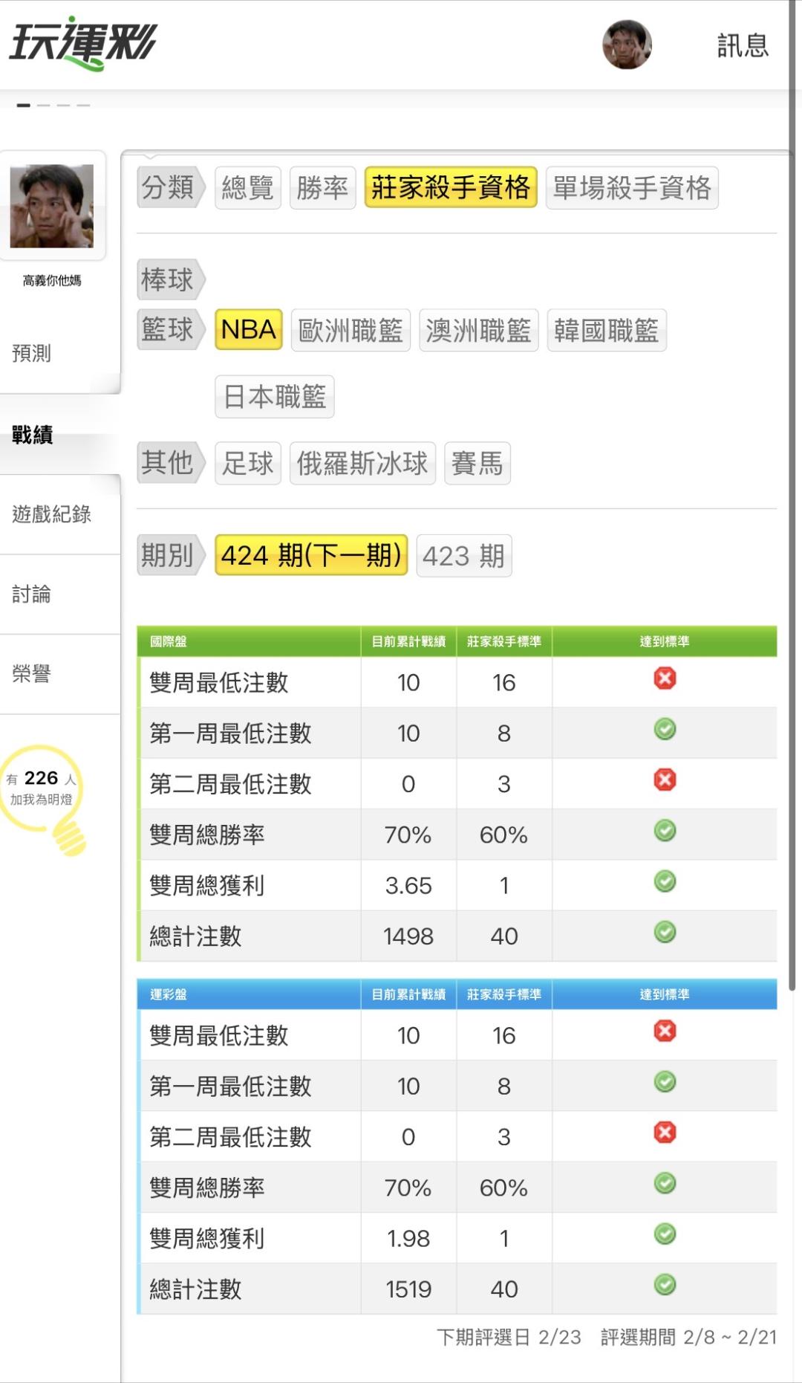Click the 期別 label tag
802x1383 pixels.
[x=170, y=555]
